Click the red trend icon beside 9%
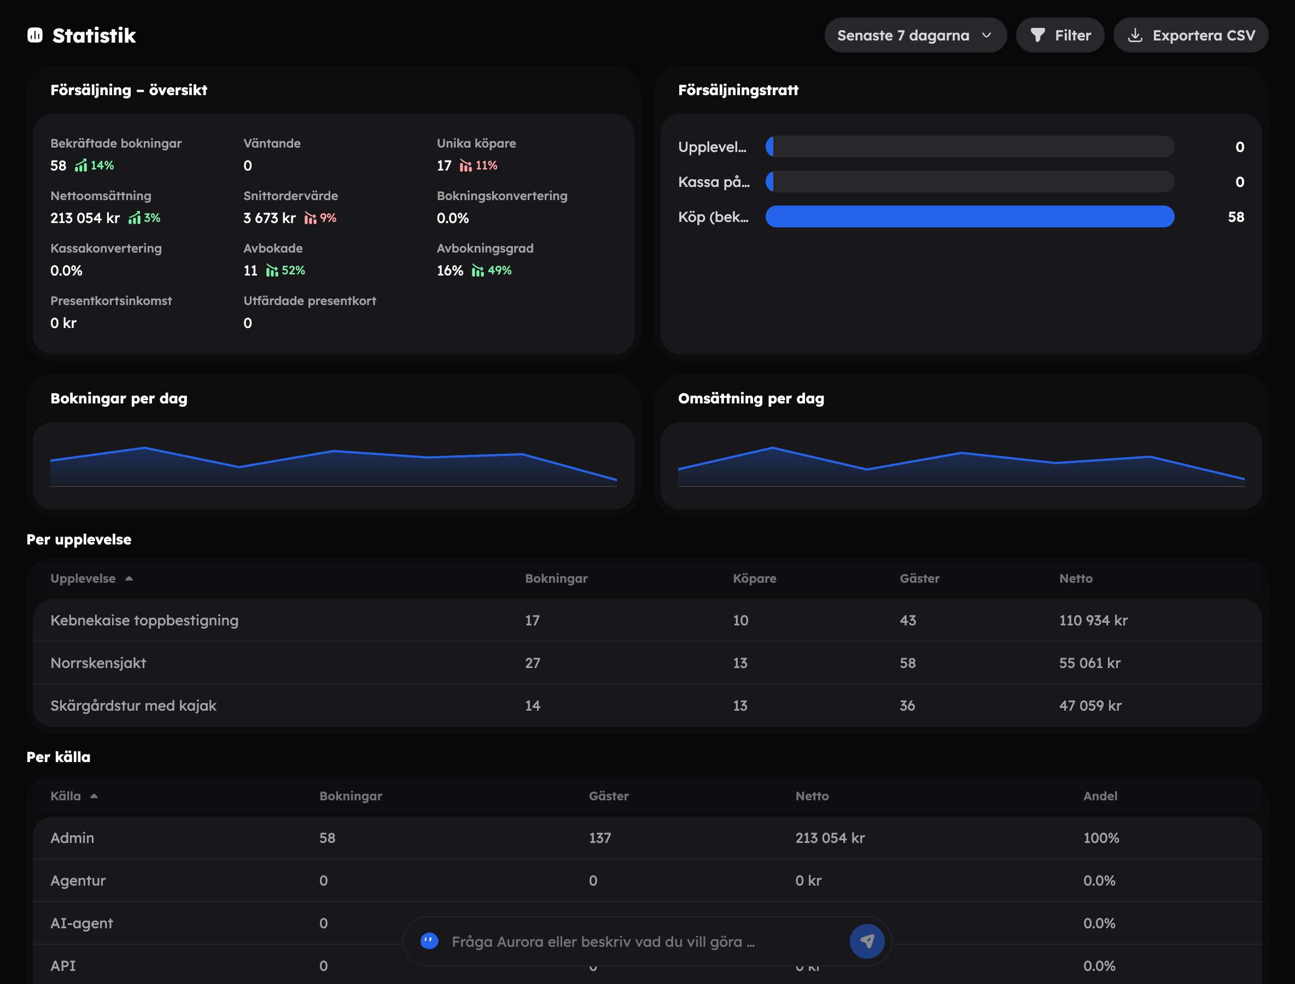The width and height of the screenshot is (1295, 984). 310,218
